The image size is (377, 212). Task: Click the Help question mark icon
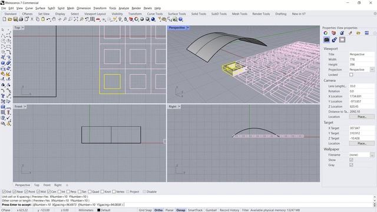click(180, 19)
